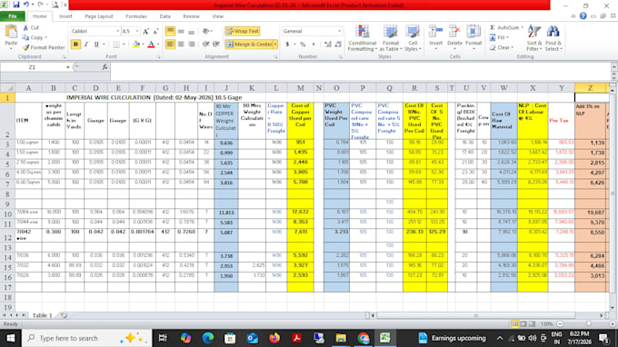Image resolution: width=618 pixels, height=347 pixels.
Task: Click the Decrease Decimal icon
Action: pyautogui.click(x=338, y=45)
